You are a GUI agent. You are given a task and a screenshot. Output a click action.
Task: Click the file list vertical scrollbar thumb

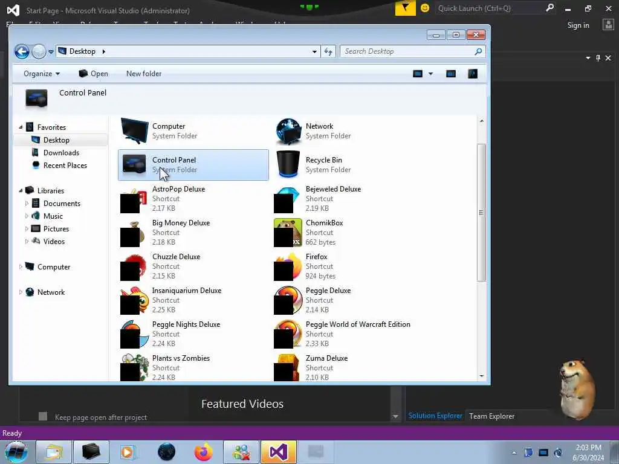point(481,213)
